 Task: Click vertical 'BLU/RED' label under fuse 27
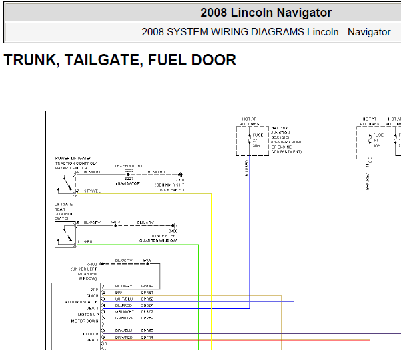coord(246,168)
